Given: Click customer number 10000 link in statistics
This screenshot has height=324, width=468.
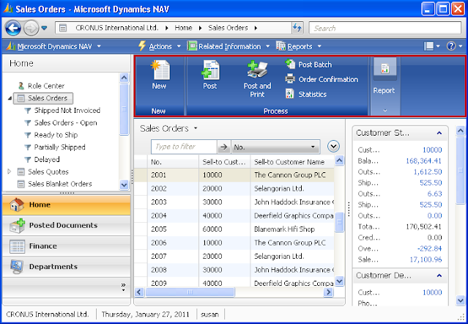Looking at the screenshot, I should pyautogui.click(x=432, y=150).
